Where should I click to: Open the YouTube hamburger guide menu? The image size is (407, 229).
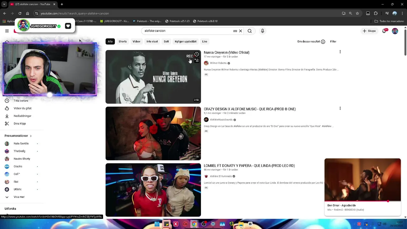pyautogui.click(x=7, y=31)
